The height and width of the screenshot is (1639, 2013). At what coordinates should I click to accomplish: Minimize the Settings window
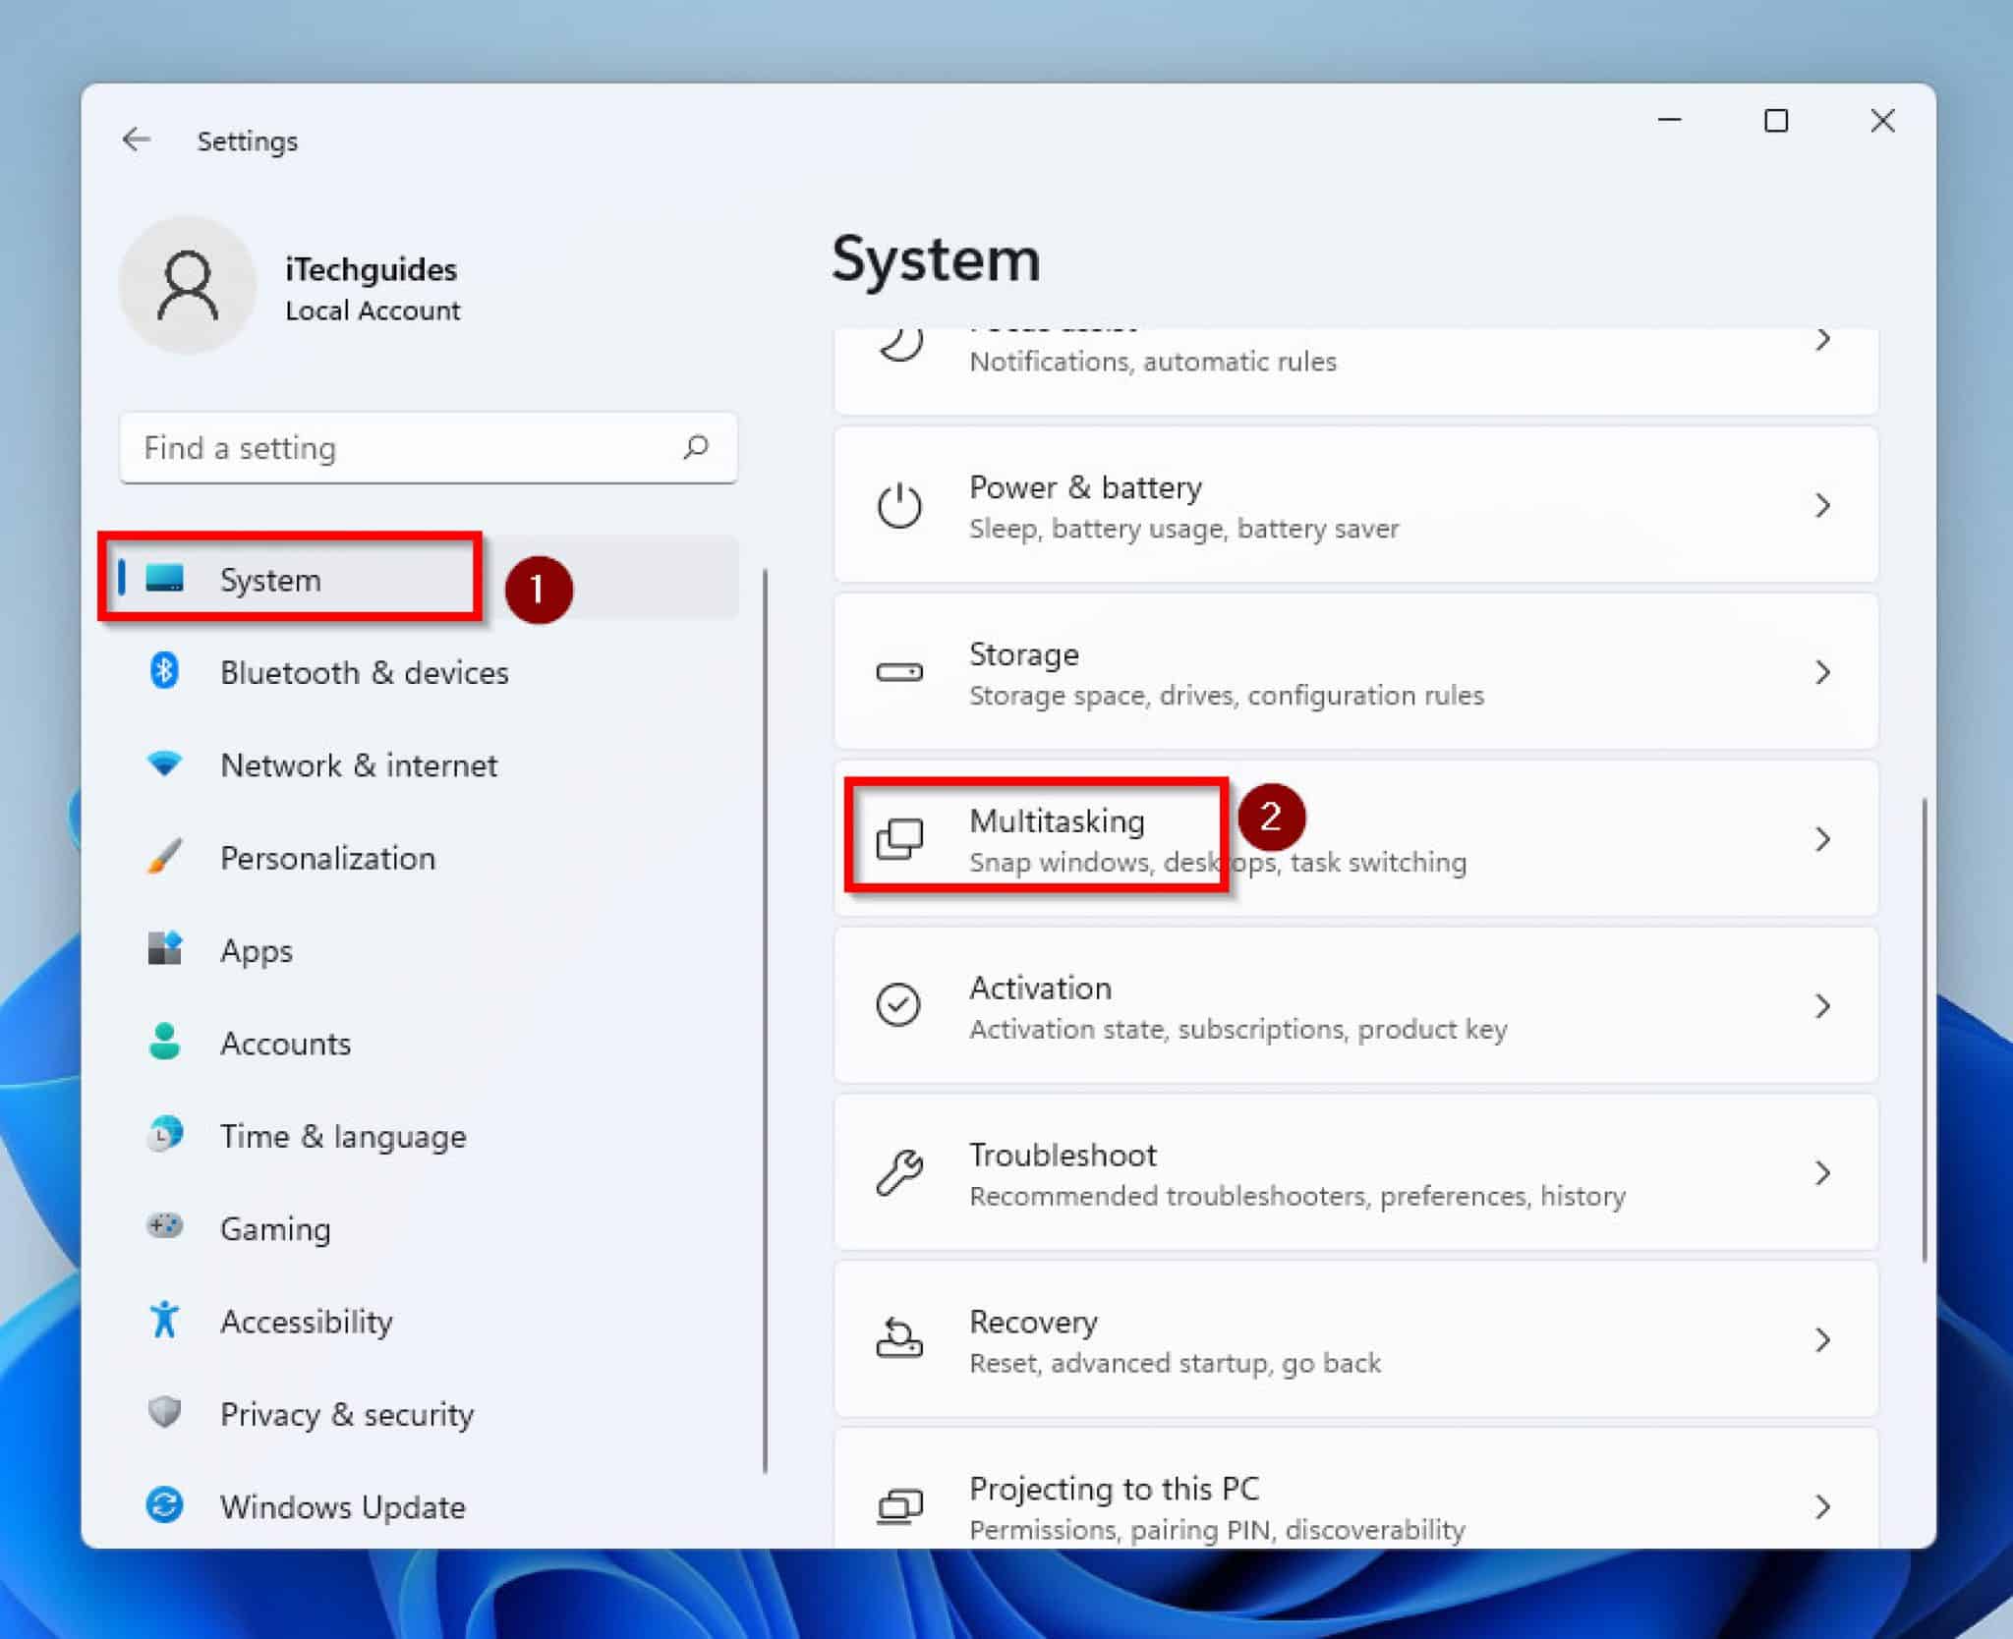click(1669, 121)
